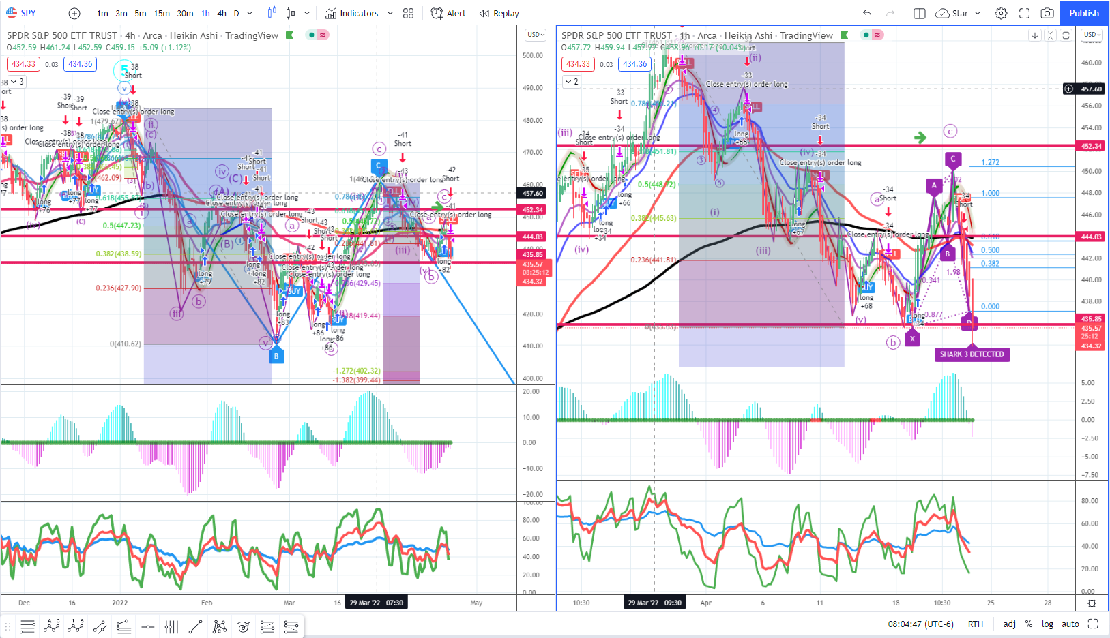Image resolution: width=1110 pixels, height=638 pixels.
Task: Expand the timeframe intervals dropdown
Action: (x=250, y=13)
